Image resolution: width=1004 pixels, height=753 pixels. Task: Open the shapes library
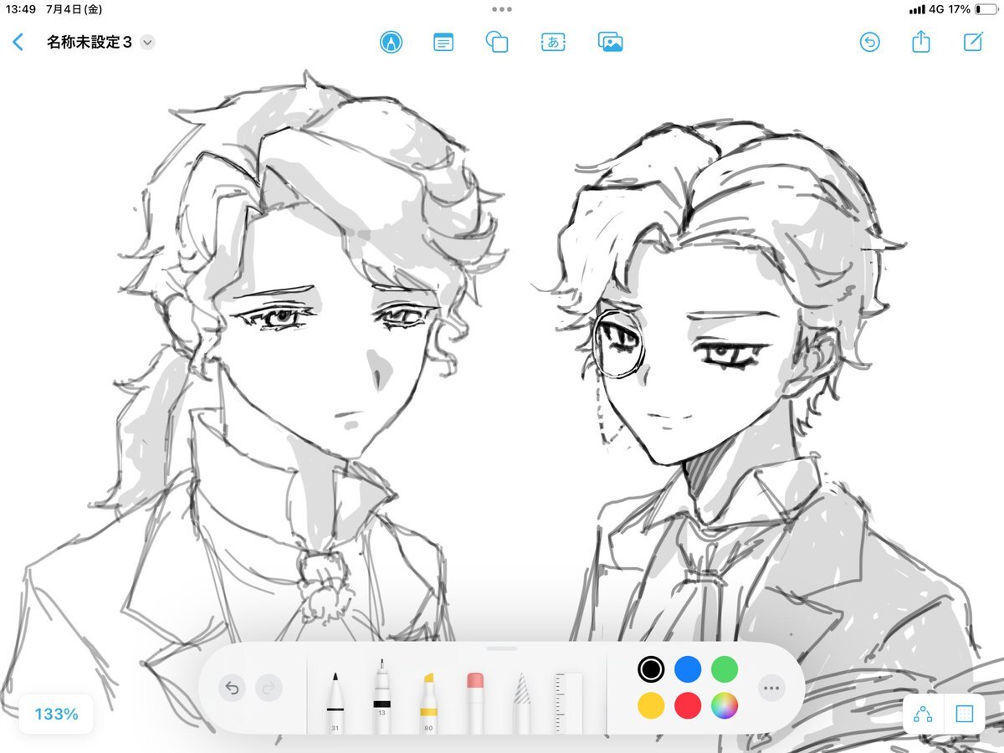pos(497,42)
